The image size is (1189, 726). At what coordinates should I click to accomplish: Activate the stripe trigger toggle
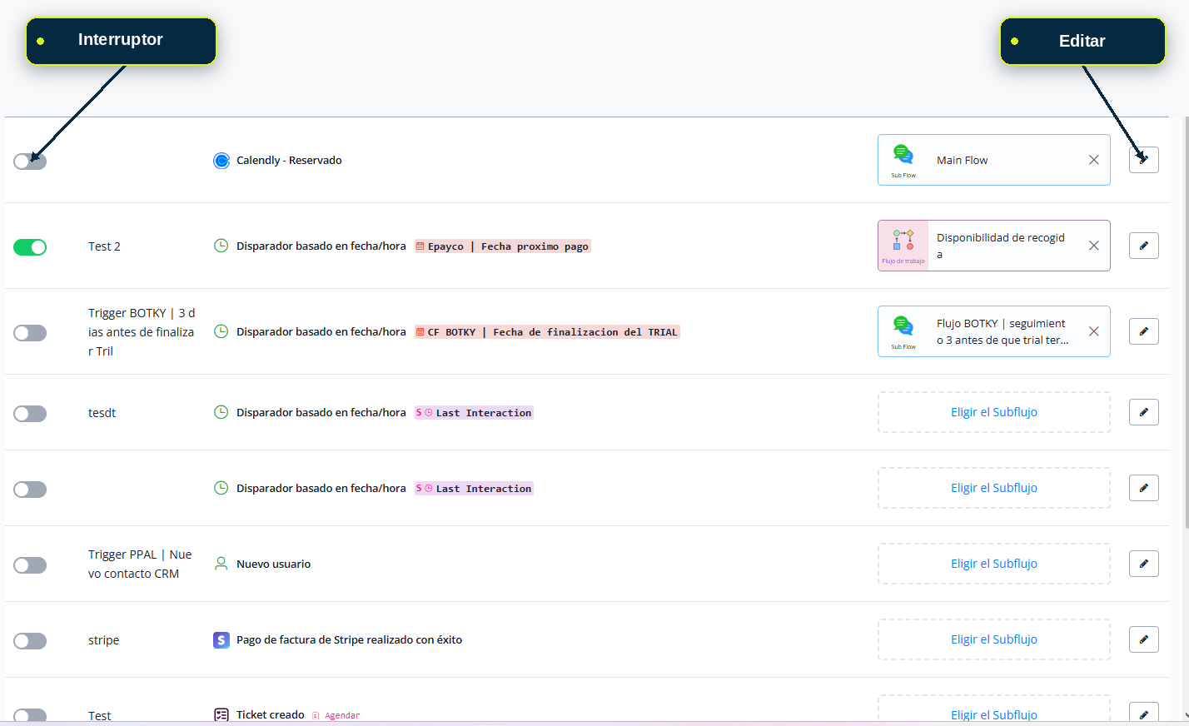click(x=30, y=641)
